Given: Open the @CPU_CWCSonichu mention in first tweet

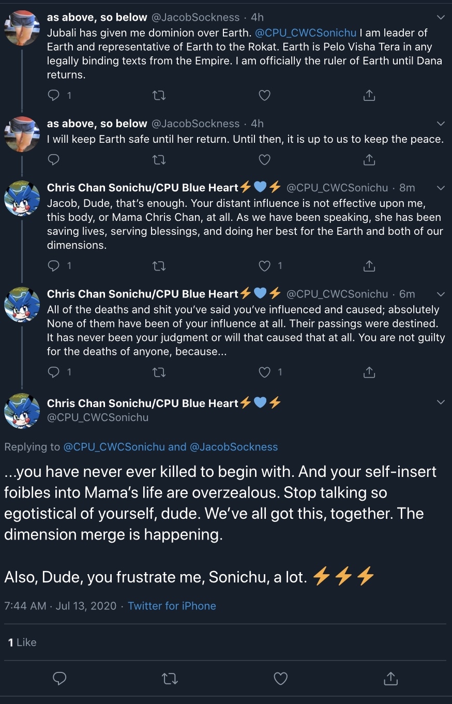Looking at the screenshot, I should [x=306, y=33].
